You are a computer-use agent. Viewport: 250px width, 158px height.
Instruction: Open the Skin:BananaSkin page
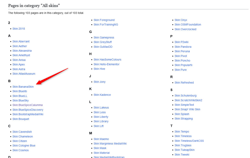click(x=23, y=87)
